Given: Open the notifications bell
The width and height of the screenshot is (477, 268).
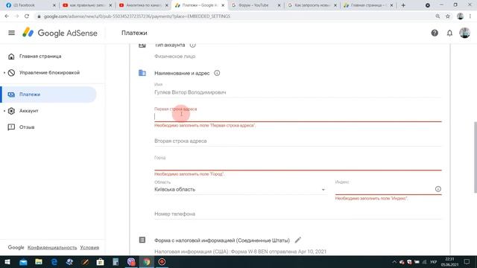Looking at the screenshot, I should pos(449,33).
